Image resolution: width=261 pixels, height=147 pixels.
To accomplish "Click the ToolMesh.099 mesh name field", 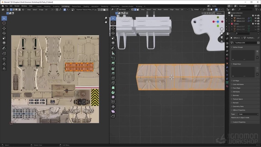I will pos(246,43).
